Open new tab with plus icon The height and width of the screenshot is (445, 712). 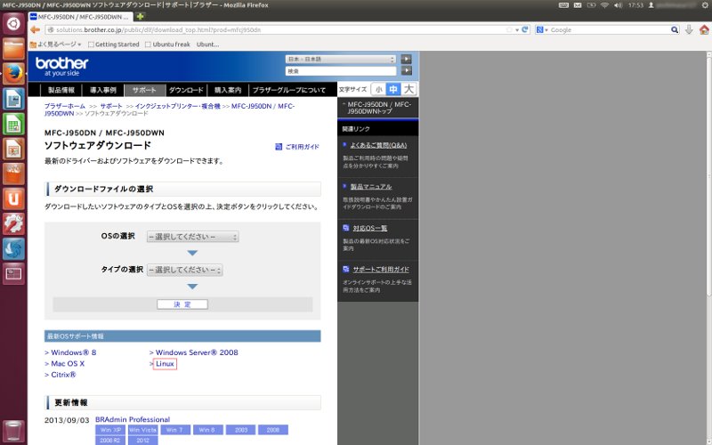[x=141, y=16]
